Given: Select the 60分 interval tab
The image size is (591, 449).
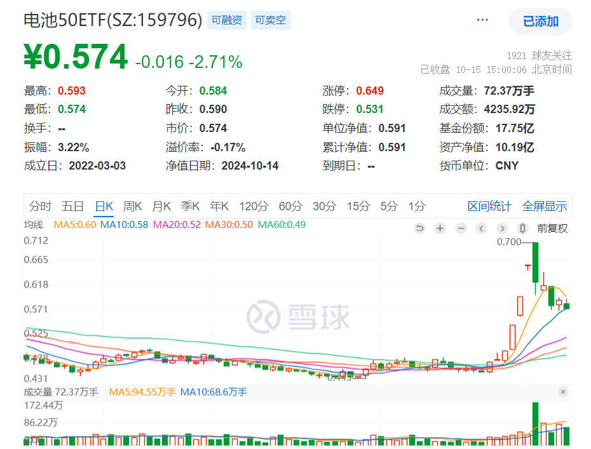Looking at the screenshot, I should [x=290, y=206].
